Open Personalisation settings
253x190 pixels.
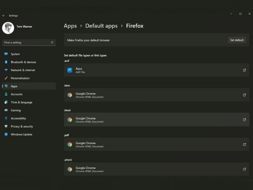20,78
